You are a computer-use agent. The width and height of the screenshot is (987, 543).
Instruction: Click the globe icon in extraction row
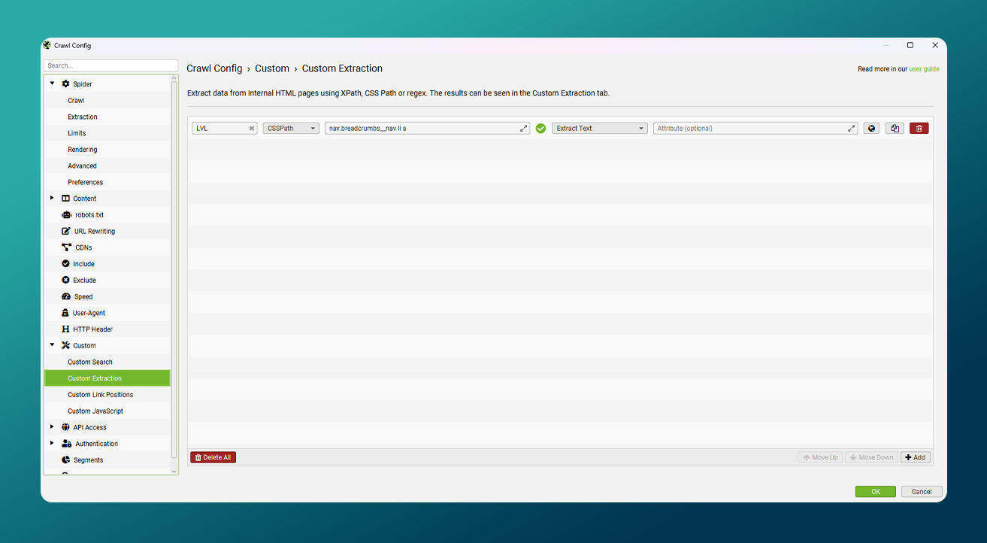tap(871, 129)
